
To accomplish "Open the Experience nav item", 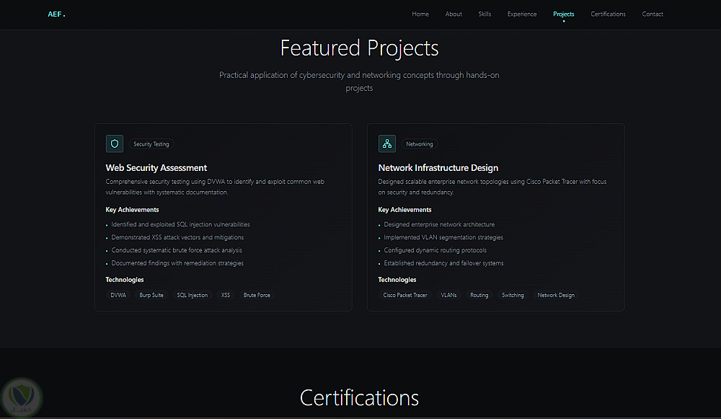I will [522, 14].
